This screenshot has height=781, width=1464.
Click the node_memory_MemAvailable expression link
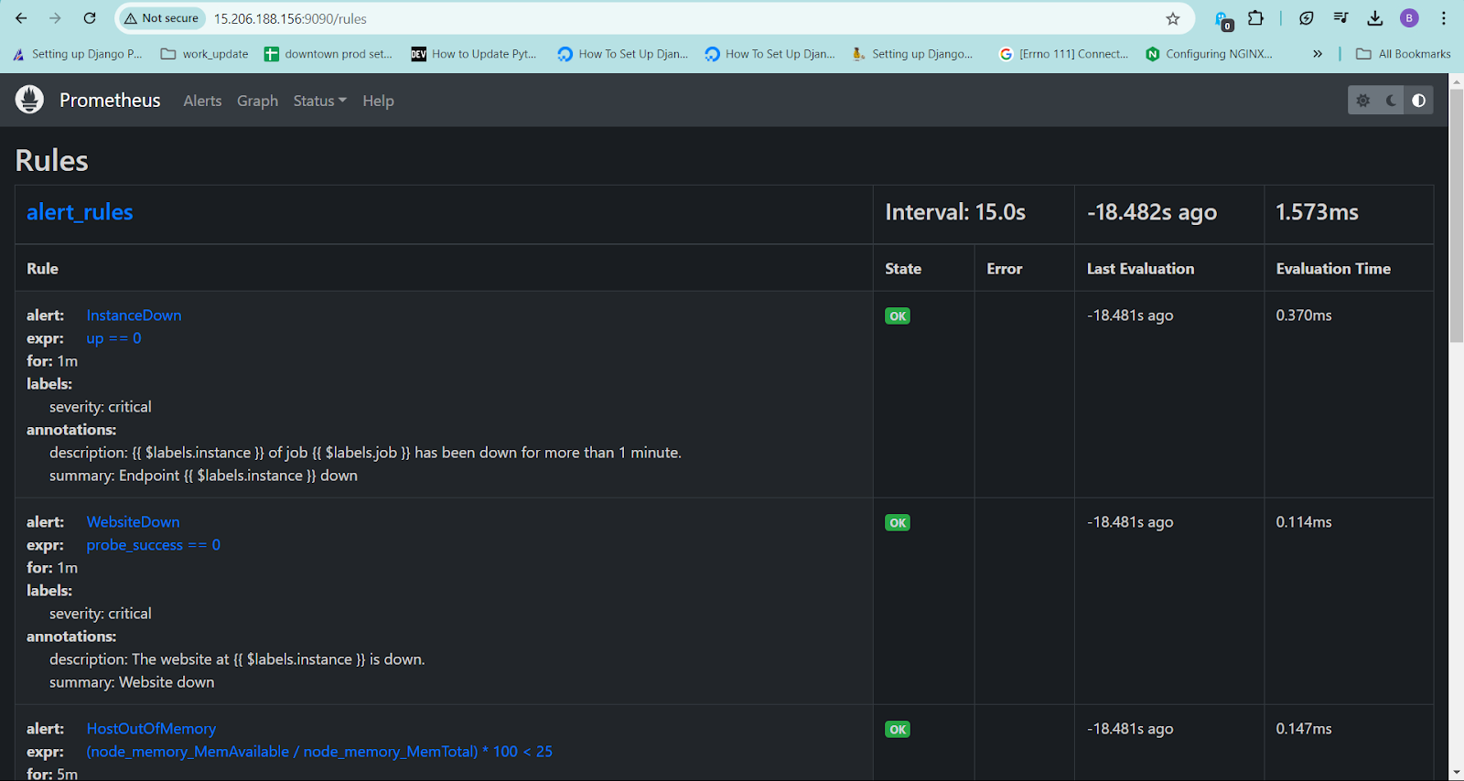[319, 752]
